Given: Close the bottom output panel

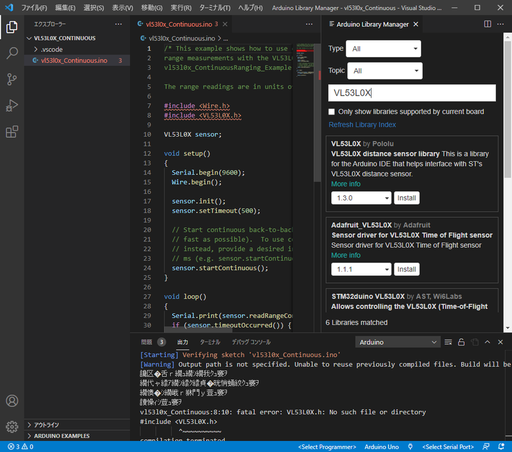Looking at the screenshot, I should point(500,342).
